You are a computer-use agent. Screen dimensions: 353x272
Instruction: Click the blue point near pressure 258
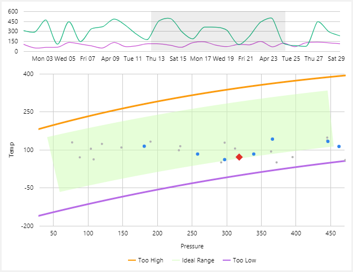pyautogui.click(x=197, y=154)
